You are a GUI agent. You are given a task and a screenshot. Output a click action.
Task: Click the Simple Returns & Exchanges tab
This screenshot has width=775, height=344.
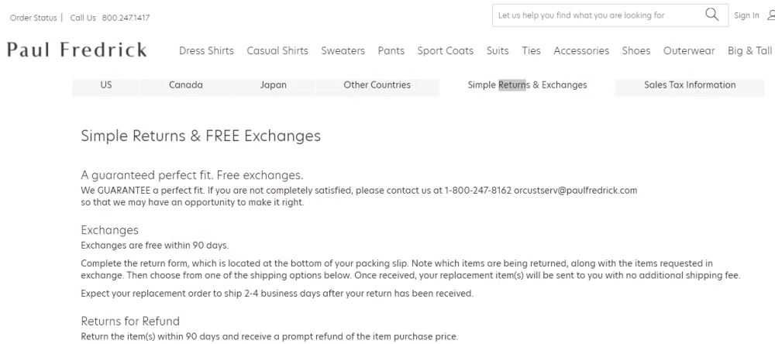(527, 85)
